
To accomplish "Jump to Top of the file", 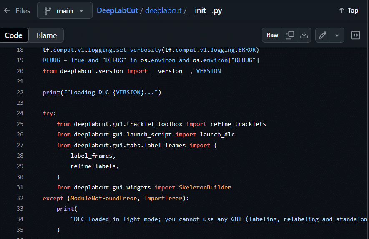I will point(349,10).
